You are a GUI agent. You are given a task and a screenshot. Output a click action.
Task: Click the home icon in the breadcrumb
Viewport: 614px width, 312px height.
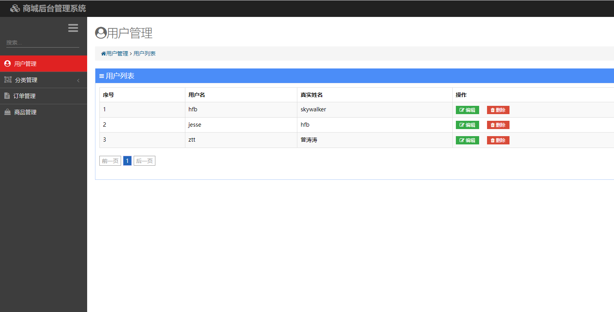point(103,54)
